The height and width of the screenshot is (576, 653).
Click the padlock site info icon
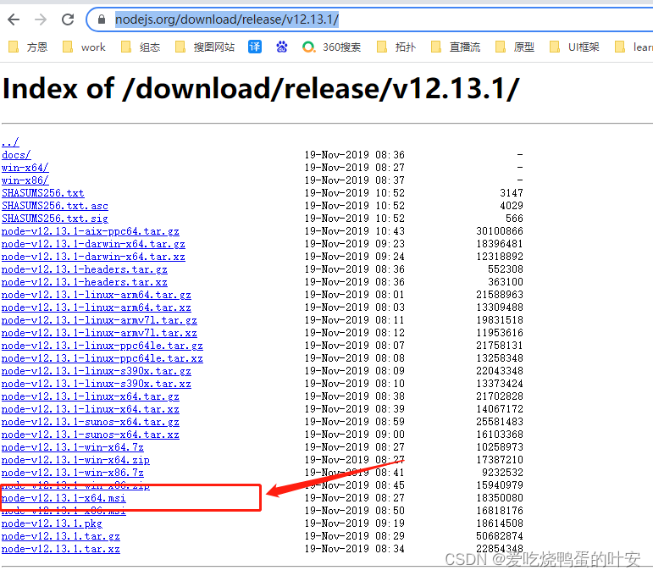coord(101,19)
